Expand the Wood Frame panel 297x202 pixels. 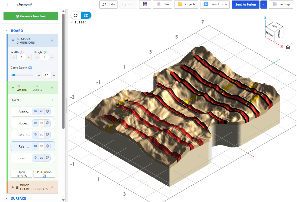click(13, 187)
